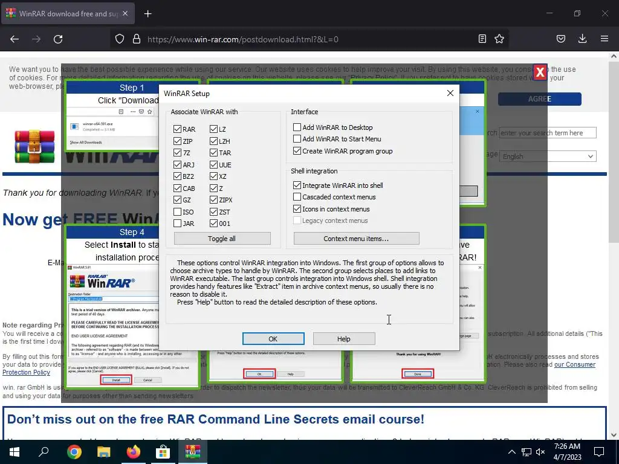This screenshot has height=464, width=619.
Task: Confirm WinRAR Setup with OK
Action: pyautogui.click(x=273, y=338)
